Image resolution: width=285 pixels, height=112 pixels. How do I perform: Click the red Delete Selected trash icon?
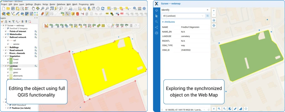point(77,14)
